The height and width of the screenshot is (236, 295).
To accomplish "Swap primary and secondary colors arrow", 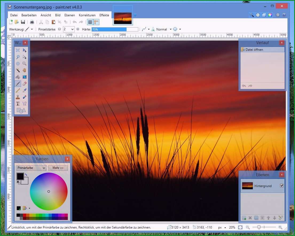I will 26,175.
